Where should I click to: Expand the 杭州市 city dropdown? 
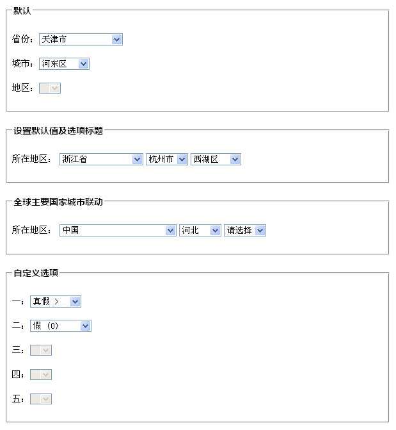tap(166, 160)
